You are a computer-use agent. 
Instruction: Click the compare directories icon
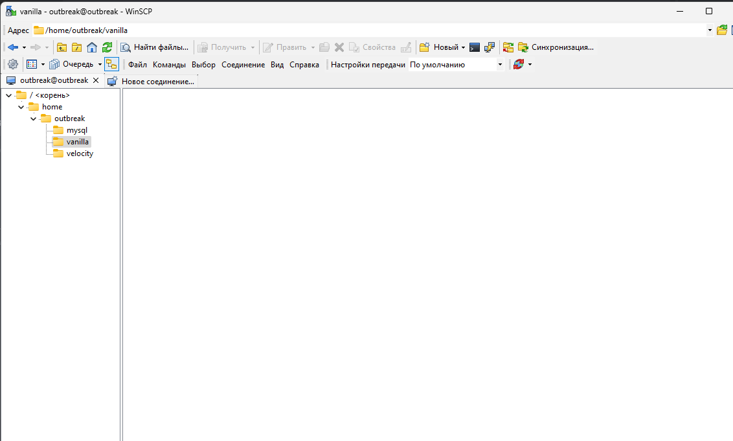pyautogui.click(x=508, y=47)
